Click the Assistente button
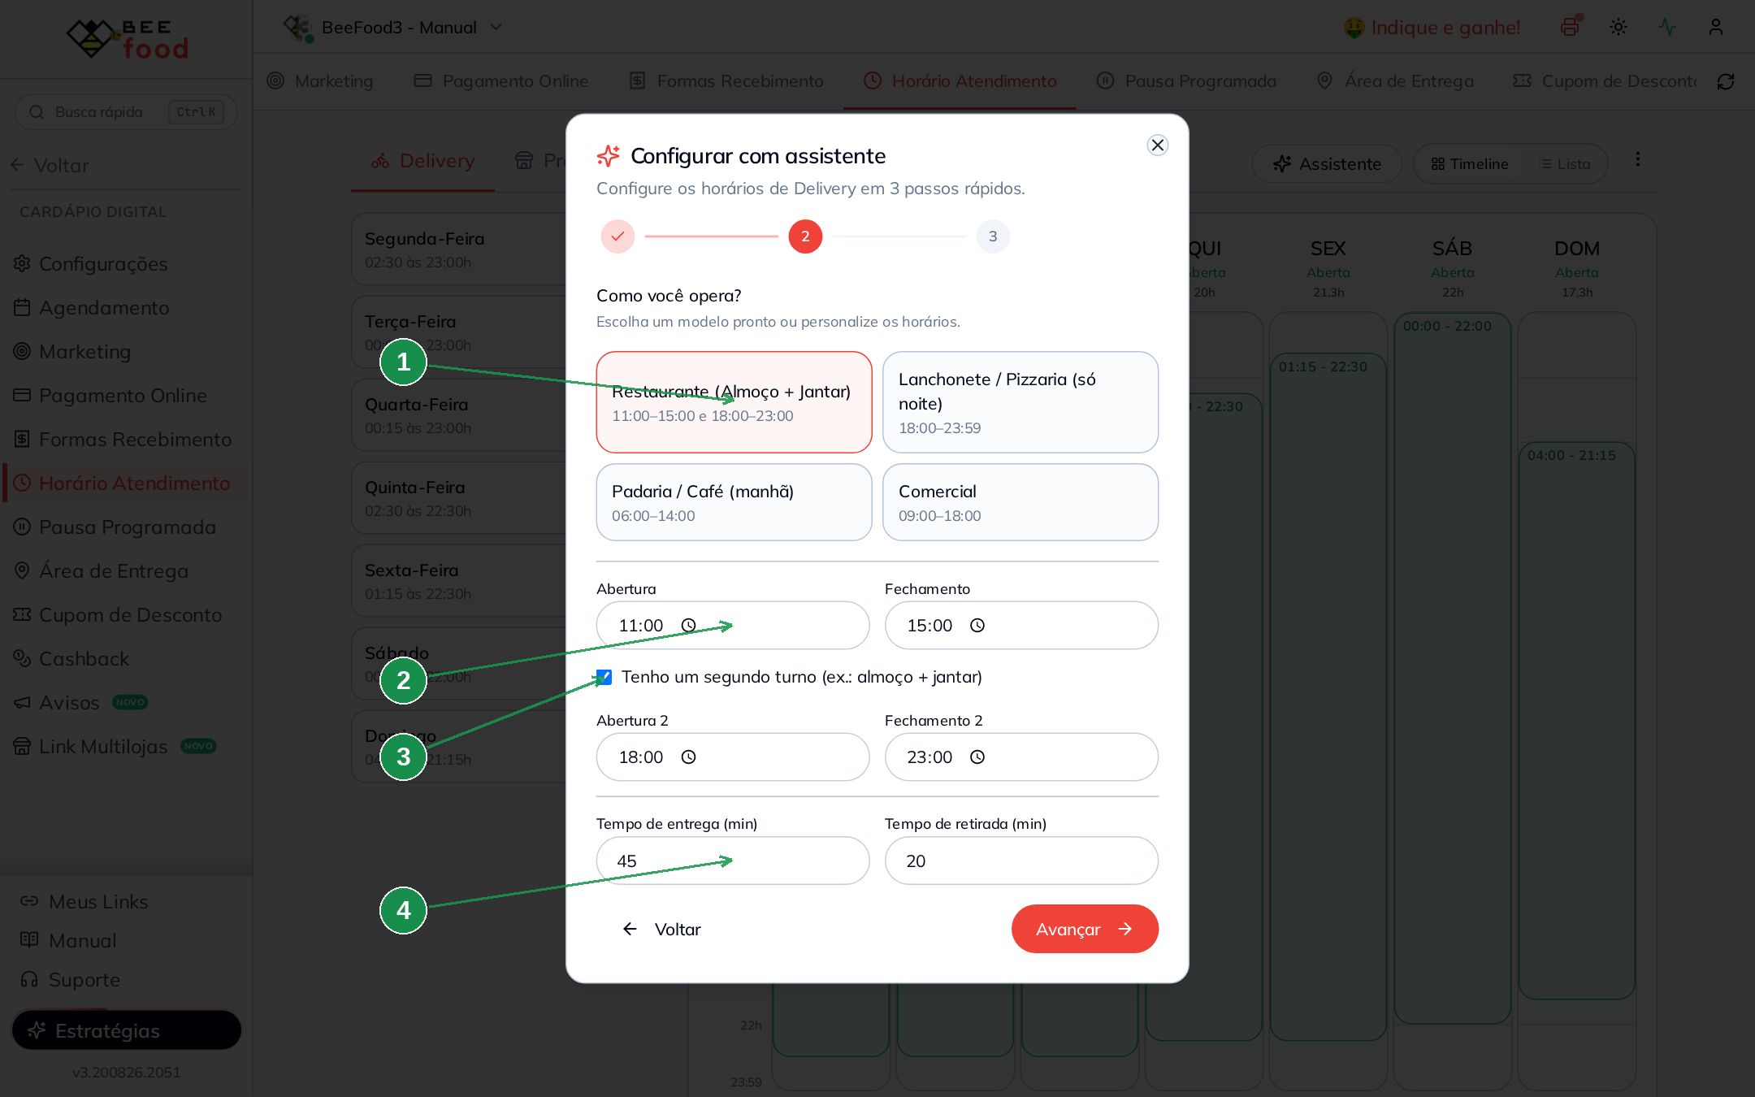 (1327, 164)
